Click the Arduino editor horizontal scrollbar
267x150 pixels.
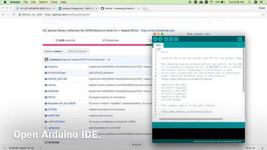tap(191, 119)
